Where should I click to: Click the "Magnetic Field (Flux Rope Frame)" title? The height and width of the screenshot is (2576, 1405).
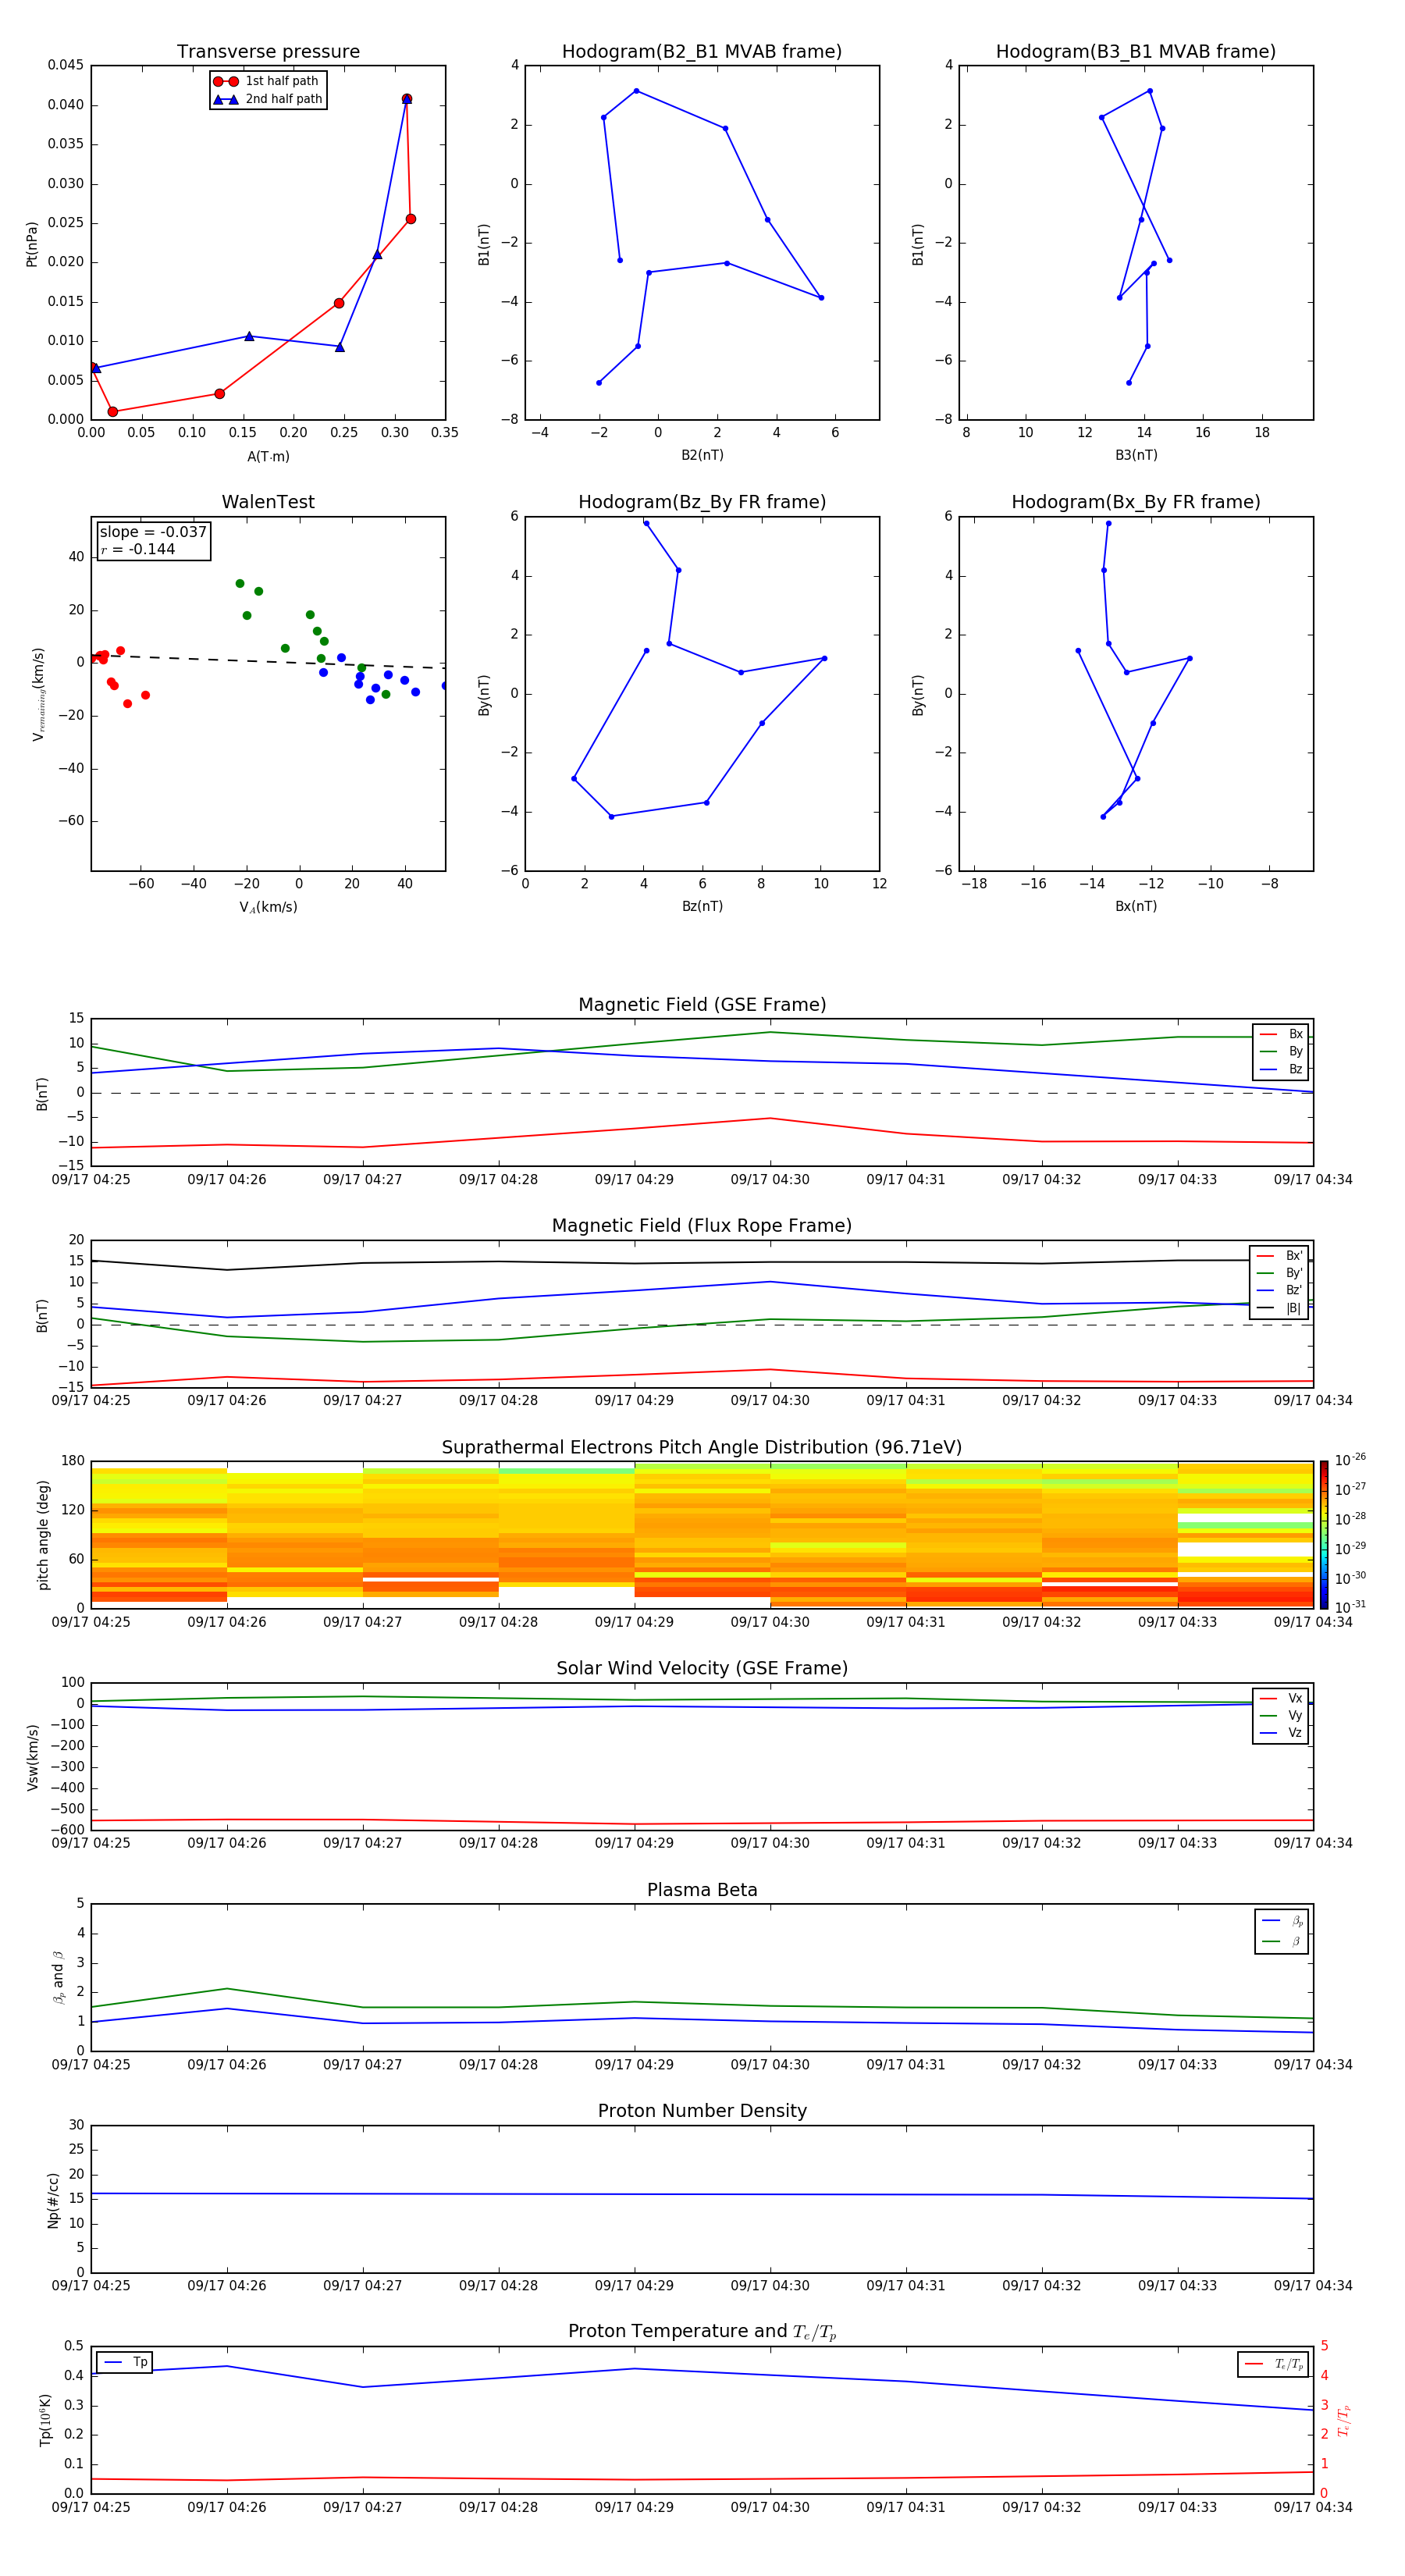(702, 1226)
